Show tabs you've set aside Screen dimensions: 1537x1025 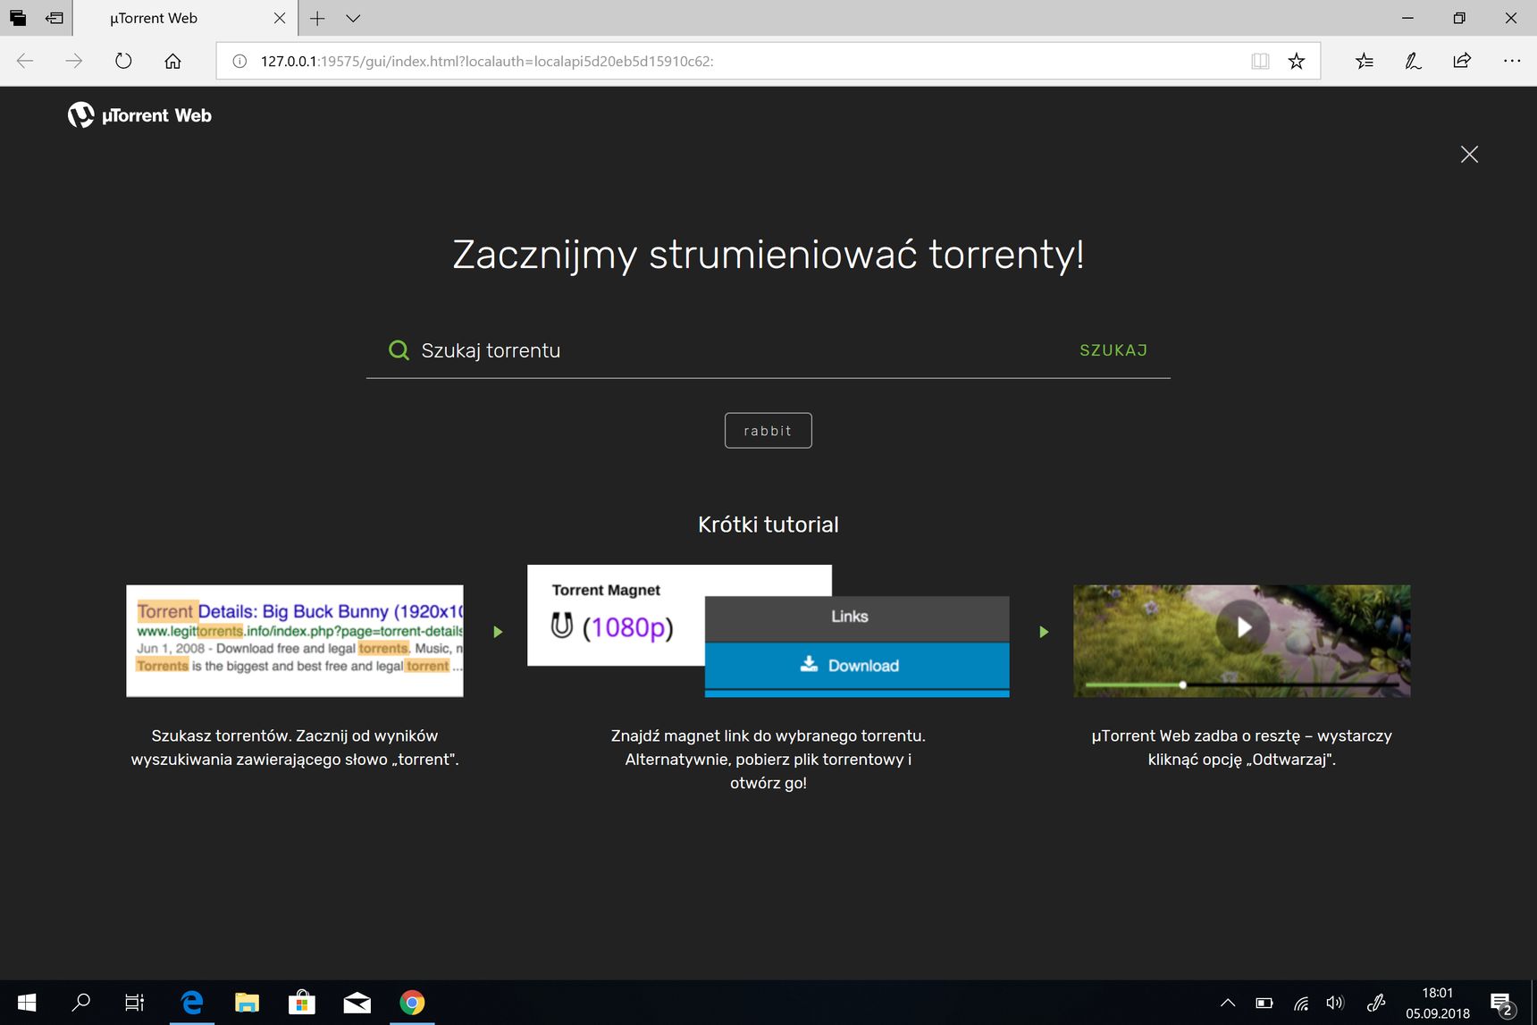tap(18, 18)
